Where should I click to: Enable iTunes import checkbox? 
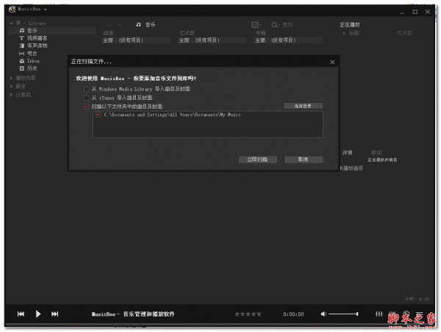(x=86, y=98)
